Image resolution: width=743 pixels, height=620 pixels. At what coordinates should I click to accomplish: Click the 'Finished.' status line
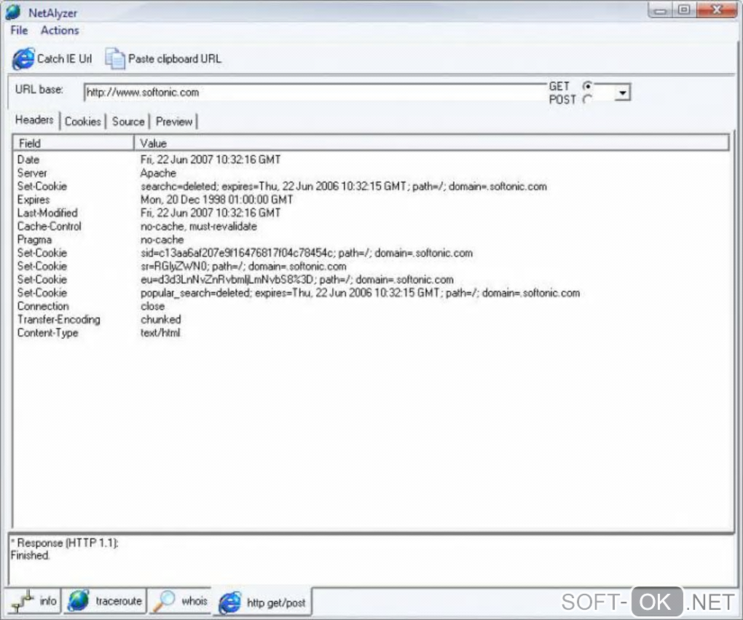tap(31, 555)
